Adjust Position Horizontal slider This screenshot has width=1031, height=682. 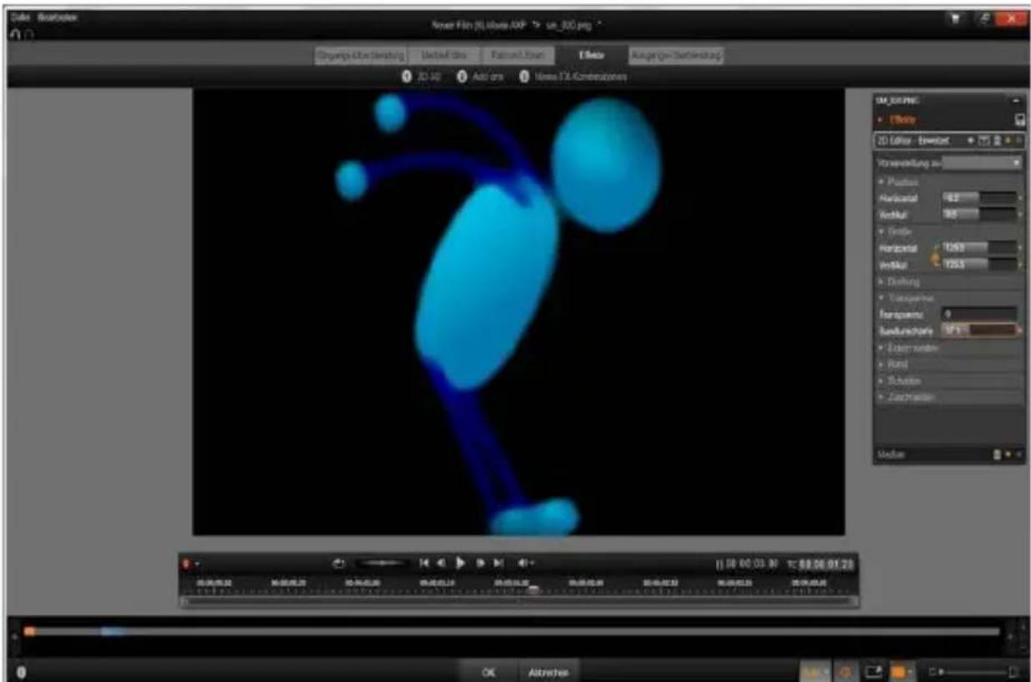pos(978,198)
